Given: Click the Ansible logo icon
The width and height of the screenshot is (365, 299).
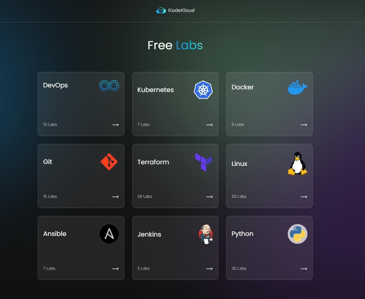Looking at the screenshot, I should point(109,234).
